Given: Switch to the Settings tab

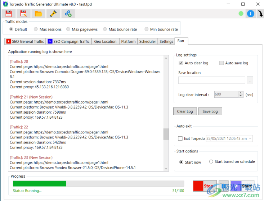Looking at the screenshot, I should (x=166, y=41).
